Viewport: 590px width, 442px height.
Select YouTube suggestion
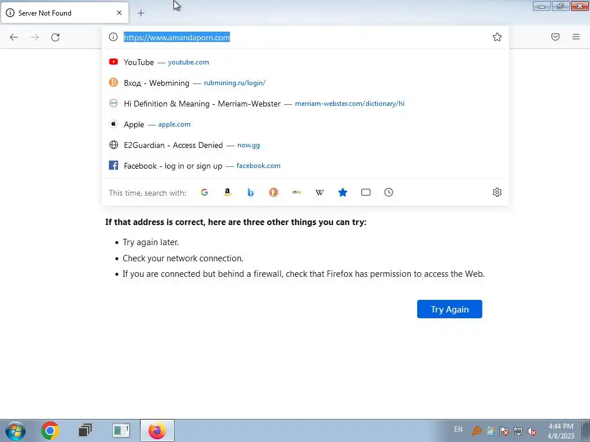click(305, 62)
